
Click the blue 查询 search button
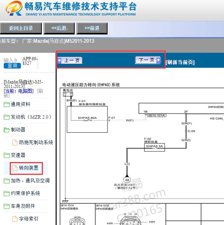(x=12, y=66)
